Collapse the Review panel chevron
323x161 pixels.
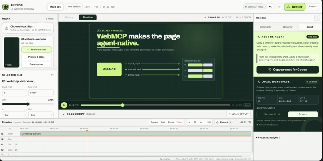317,18
